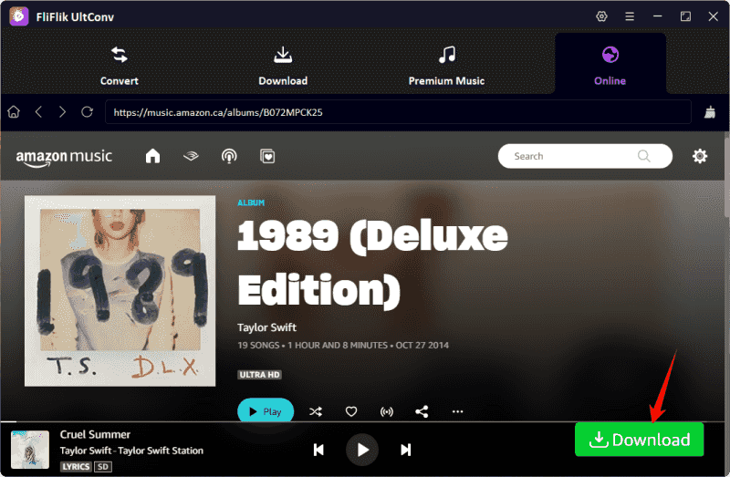The width and height of the screenshot is (730, 477).
Task: Switch to the Premium Music tab
Action: tap(446, 64)
